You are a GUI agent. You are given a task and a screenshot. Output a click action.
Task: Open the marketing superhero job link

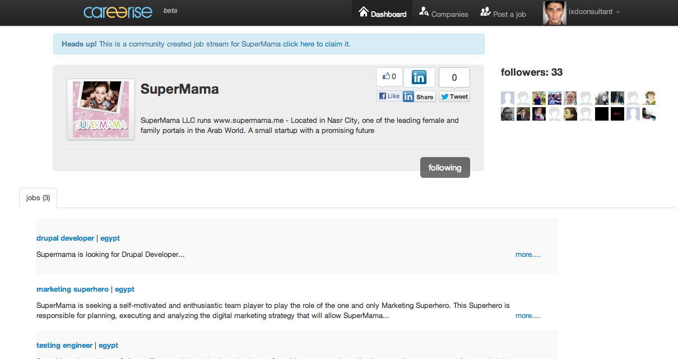[x=72, y=289]
